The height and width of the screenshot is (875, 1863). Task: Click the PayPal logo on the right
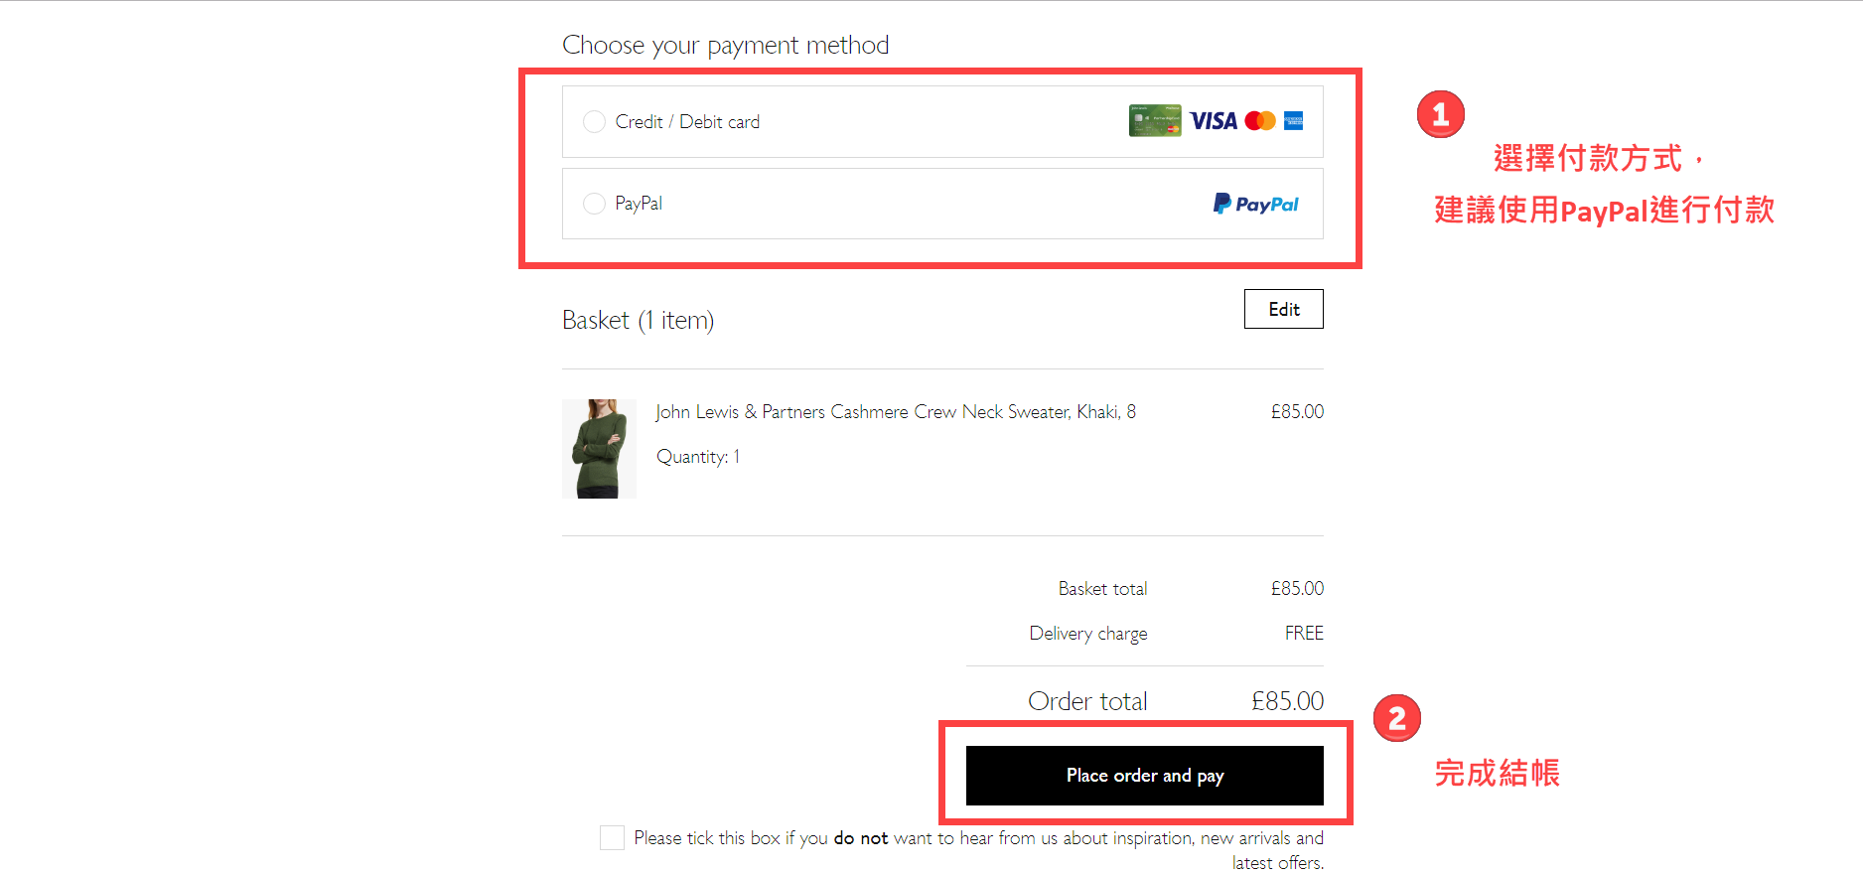(x=1256, y=204)
